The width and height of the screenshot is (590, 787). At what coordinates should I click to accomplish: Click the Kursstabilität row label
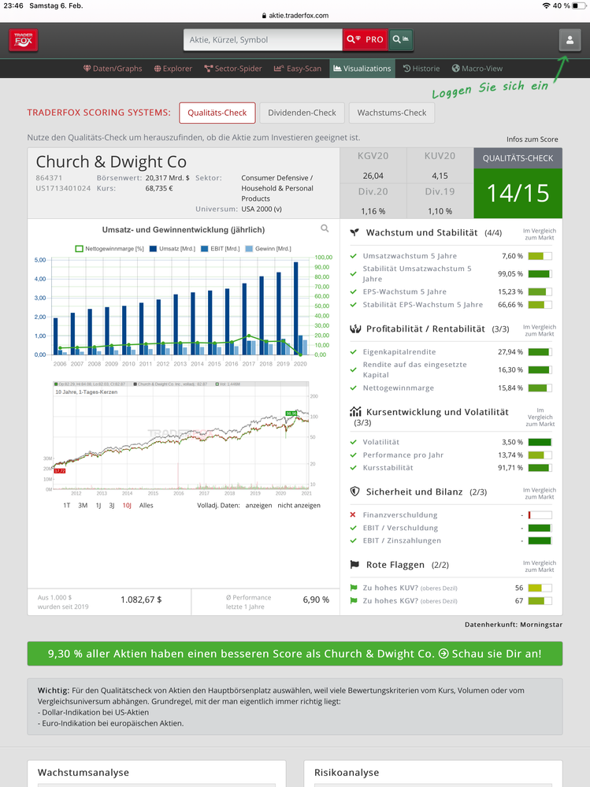click(388, 468)
